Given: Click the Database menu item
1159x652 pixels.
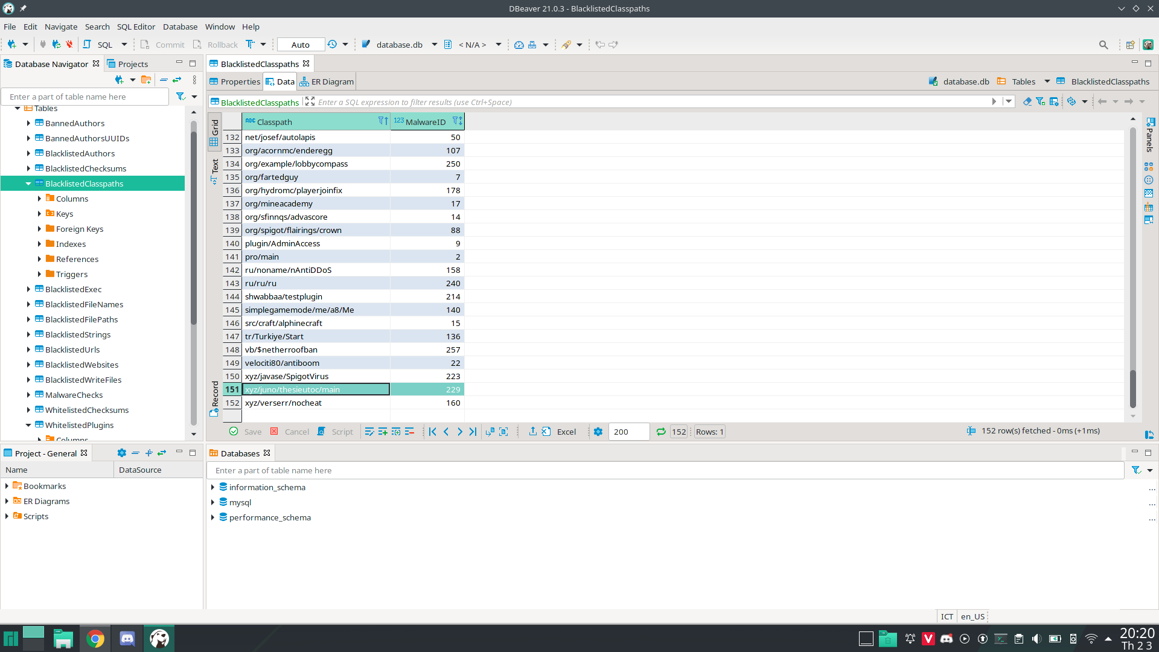Looking at the screenshot, I should pyautogui.click(x=179, y=27).
